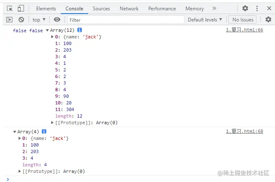Open the Network tab
This screenshot has width=275, height=182.
click(x=129, y=9)
